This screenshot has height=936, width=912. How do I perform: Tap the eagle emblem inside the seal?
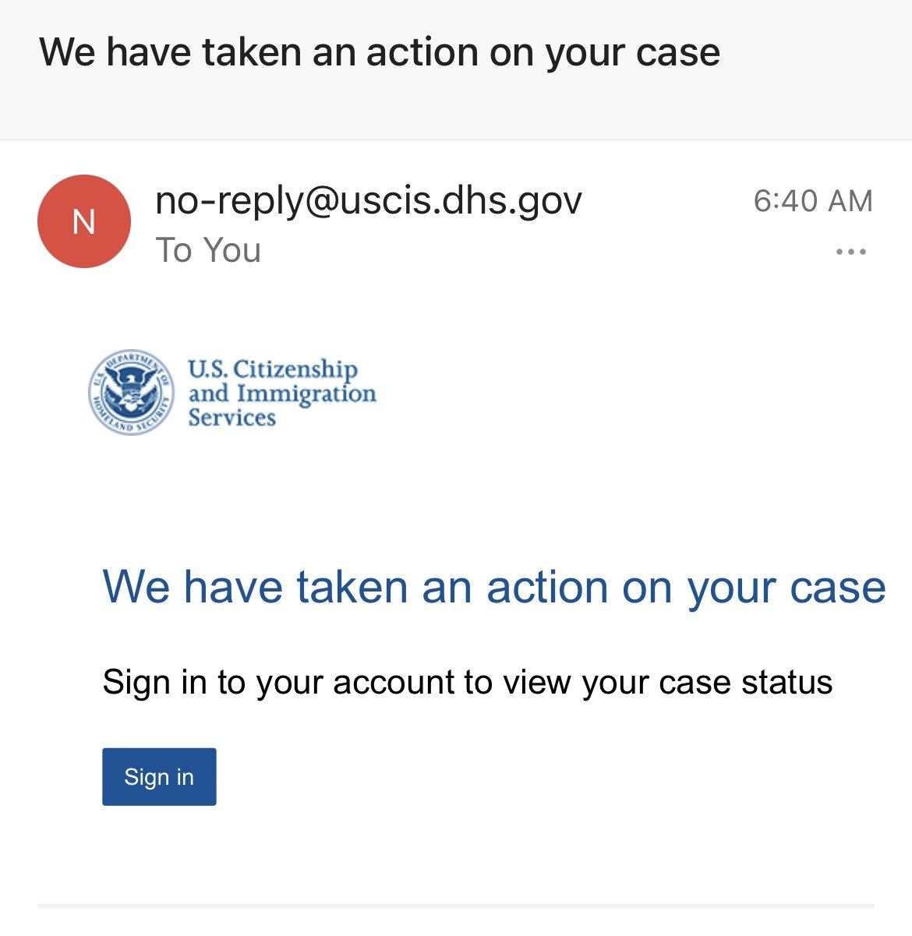[132, 390]
